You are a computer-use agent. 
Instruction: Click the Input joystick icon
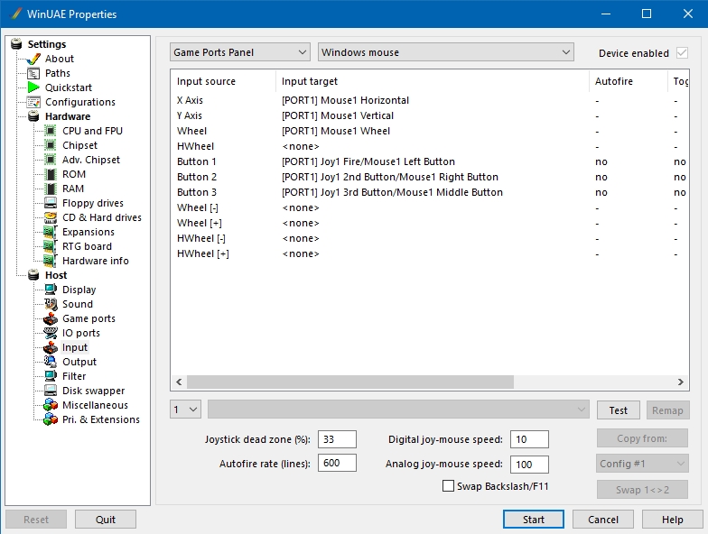pyautogui.click(x=51, y=348)
